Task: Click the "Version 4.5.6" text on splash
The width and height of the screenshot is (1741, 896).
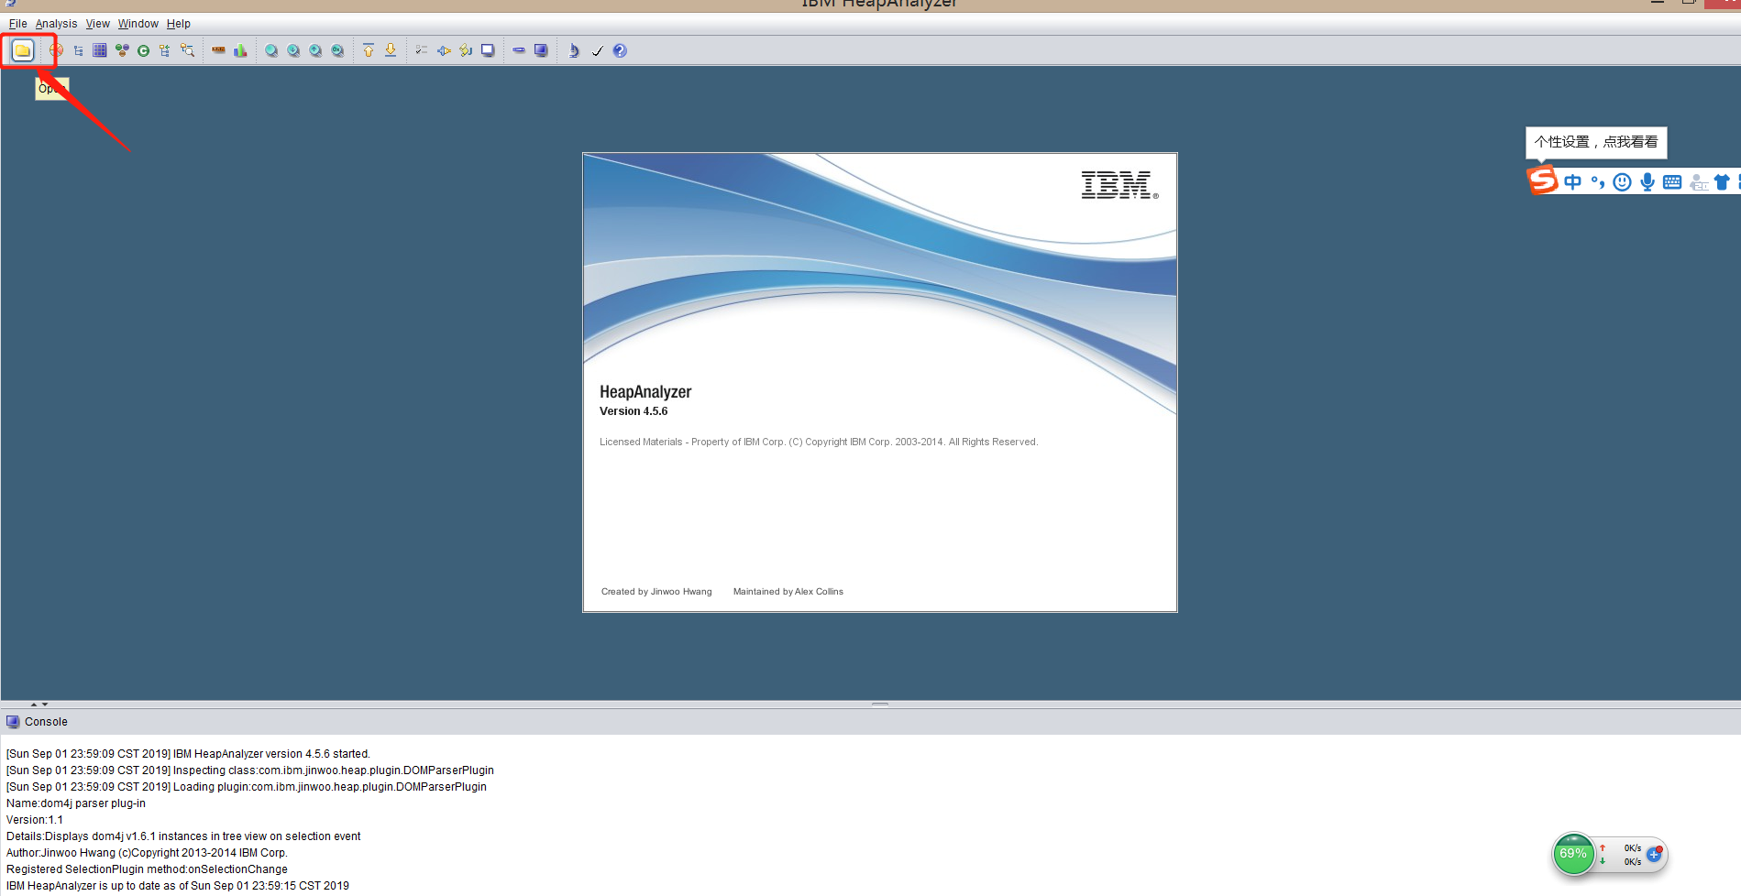Action: [634, 411]
